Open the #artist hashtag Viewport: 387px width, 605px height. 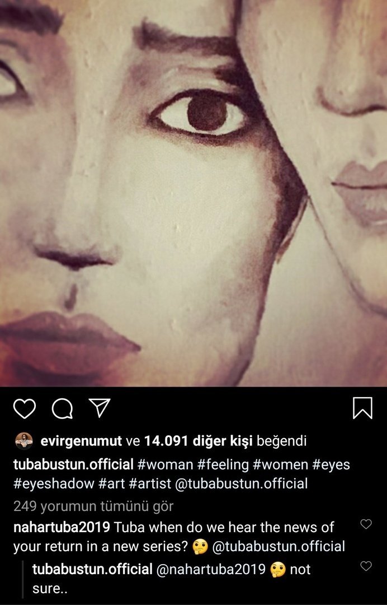149,484
